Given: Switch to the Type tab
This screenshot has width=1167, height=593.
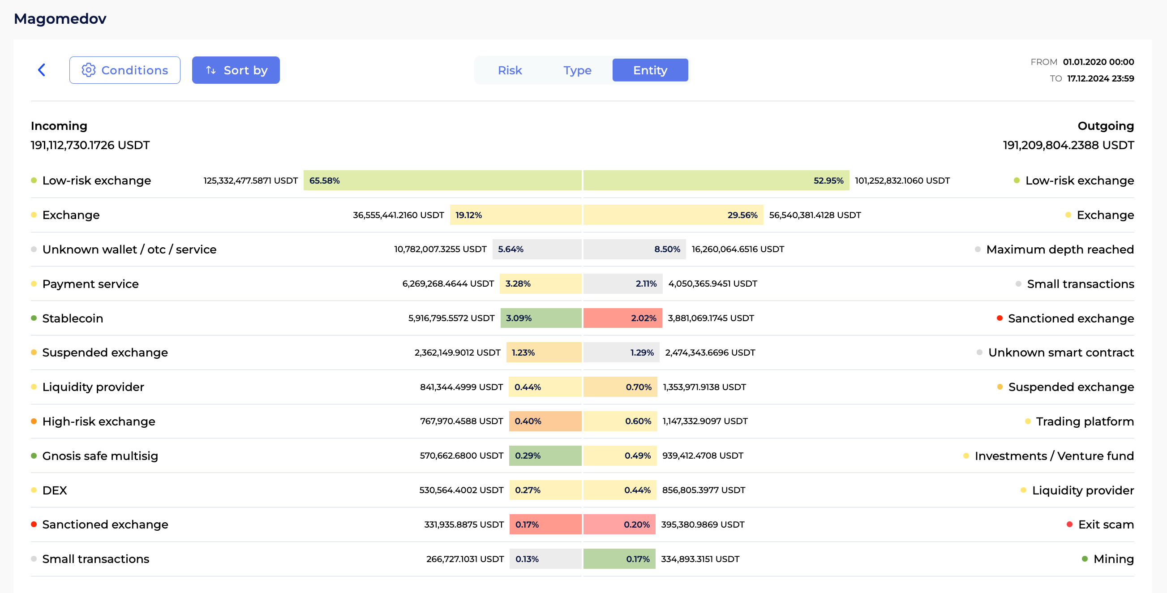Looking at the screenshot, I should click(x=577, y=70).
